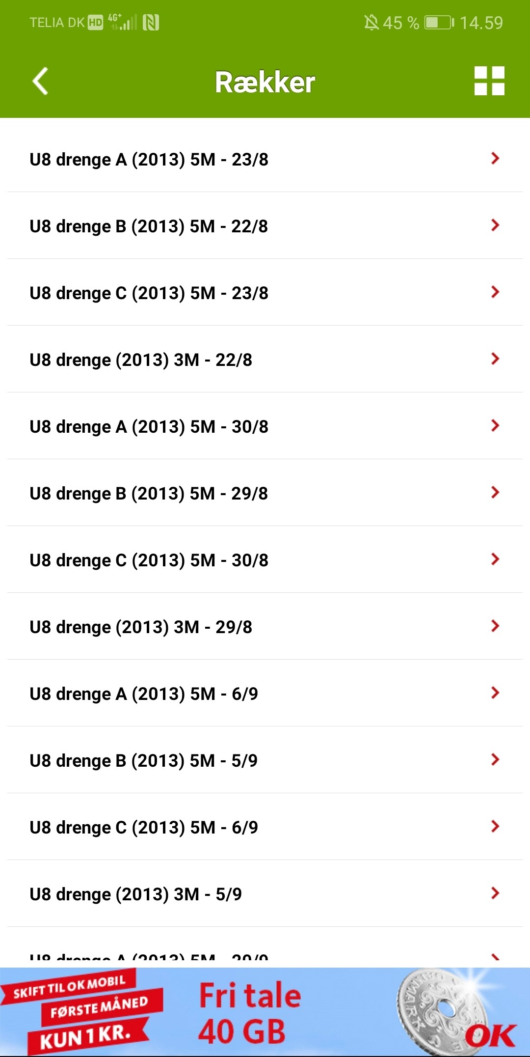Open U8 drenge (2013) 3M - 22/8
Image resolution: width=530 pixels, height=1057 pixels.
(141, 360)
